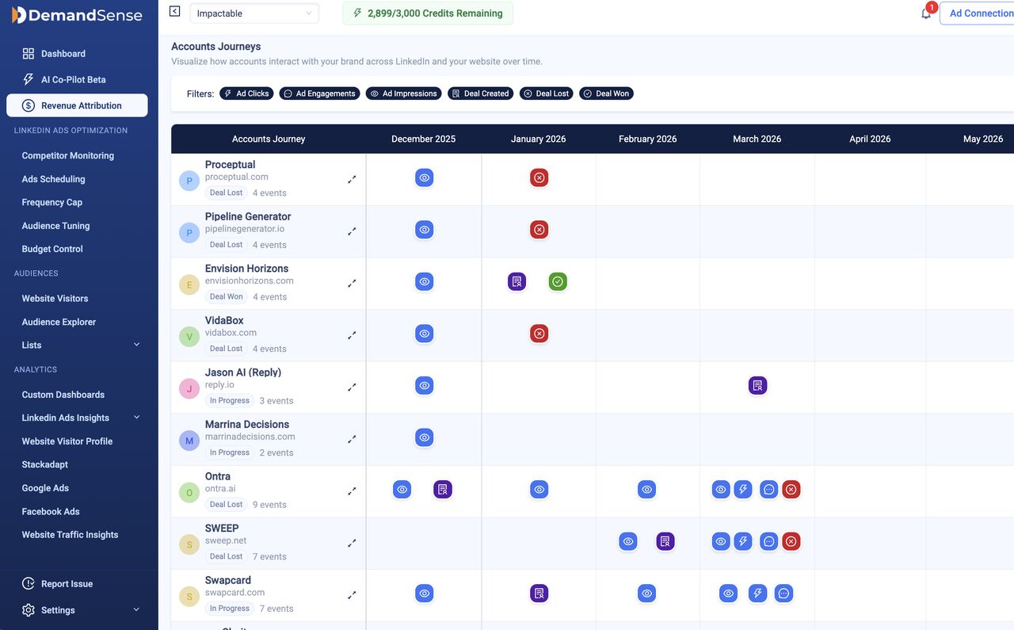Click Marrina Decisions' December impression eye icon

(x=425, y=437)
